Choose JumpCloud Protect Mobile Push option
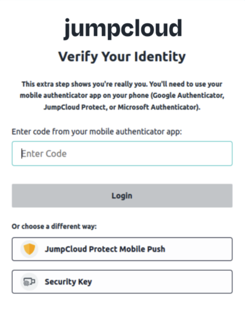The image size is (245, 311). point(122,249)
